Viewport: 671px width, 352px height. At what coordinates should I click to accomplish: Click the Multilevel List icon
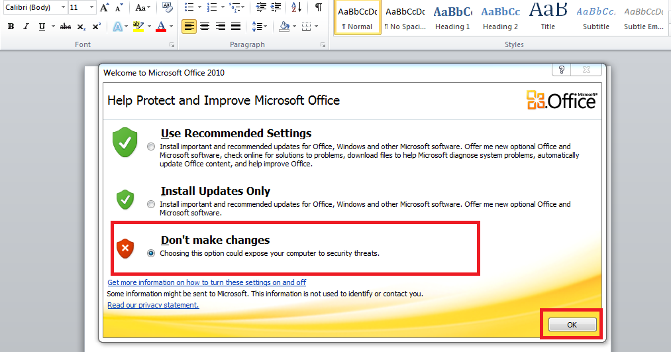(x=234, y=7)
